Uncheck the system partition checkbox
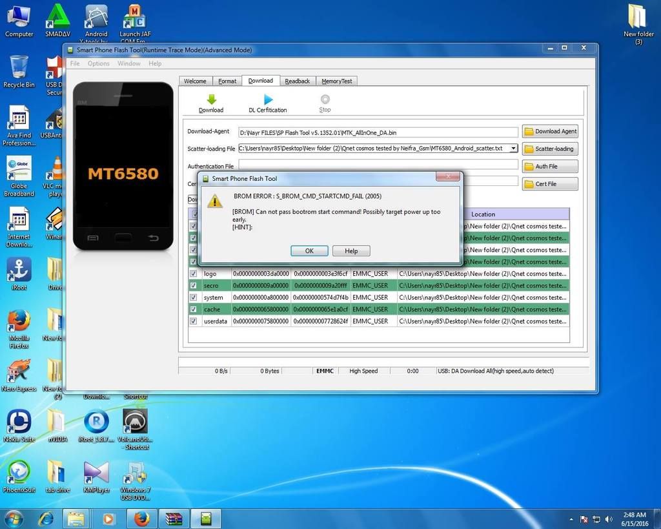 point(193,297)
